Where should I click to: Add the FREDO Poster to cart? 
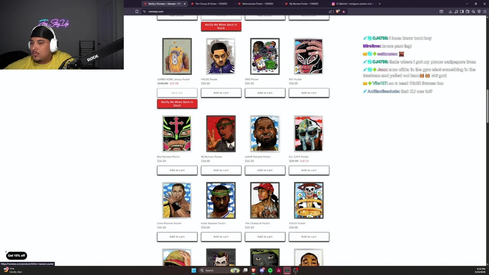pyautogui.click(x=221, y=93)
